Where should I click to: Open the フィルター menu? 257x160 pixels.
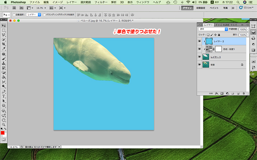point(101,2)
